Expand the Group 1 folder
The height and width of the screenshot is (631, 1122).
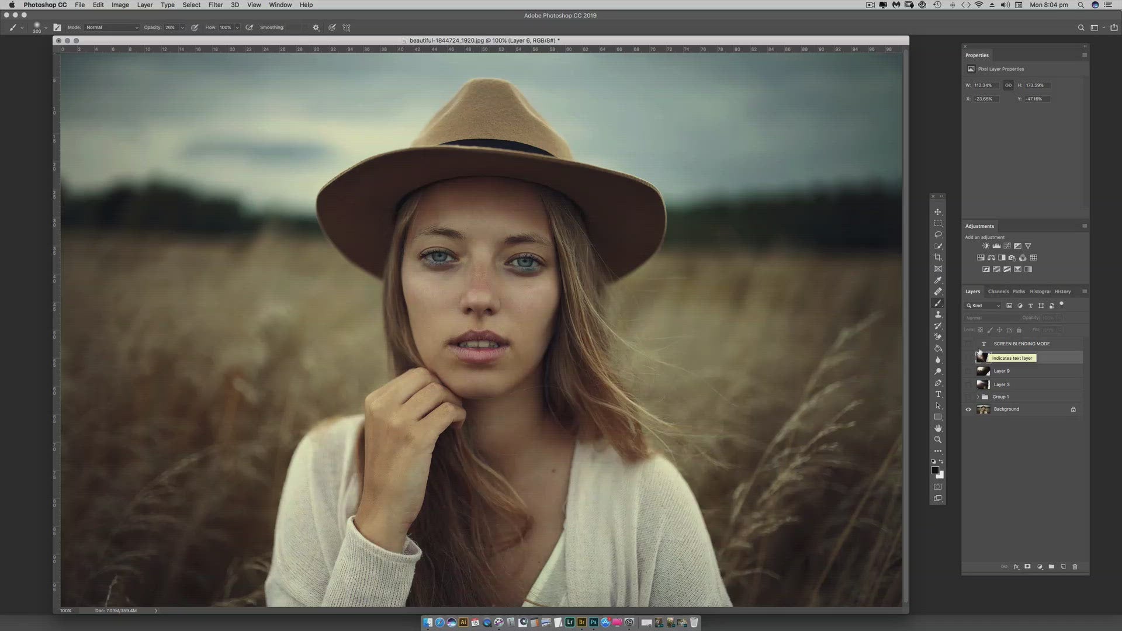[x=978, y=397]
